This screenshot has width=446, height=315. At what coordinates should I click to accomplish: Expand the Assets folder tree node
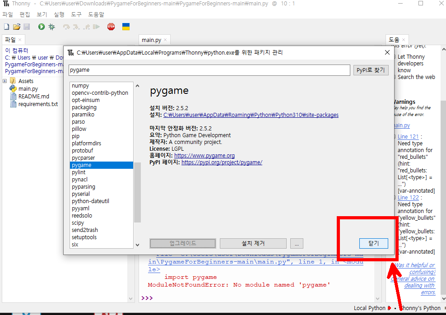tap(5, 81)
